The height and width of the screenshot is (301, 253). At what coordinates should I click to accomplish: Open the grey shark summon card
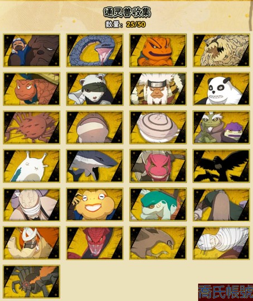point(95,166)
